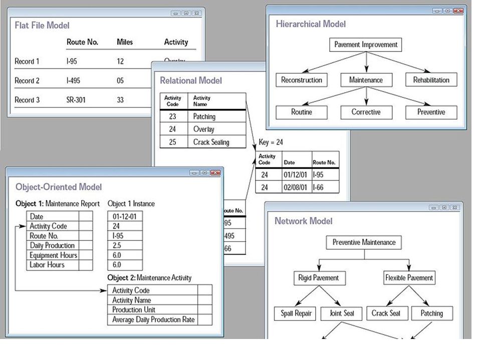Minimize the Network Model window
Screen dimensions: 481x360
(434, 207)
